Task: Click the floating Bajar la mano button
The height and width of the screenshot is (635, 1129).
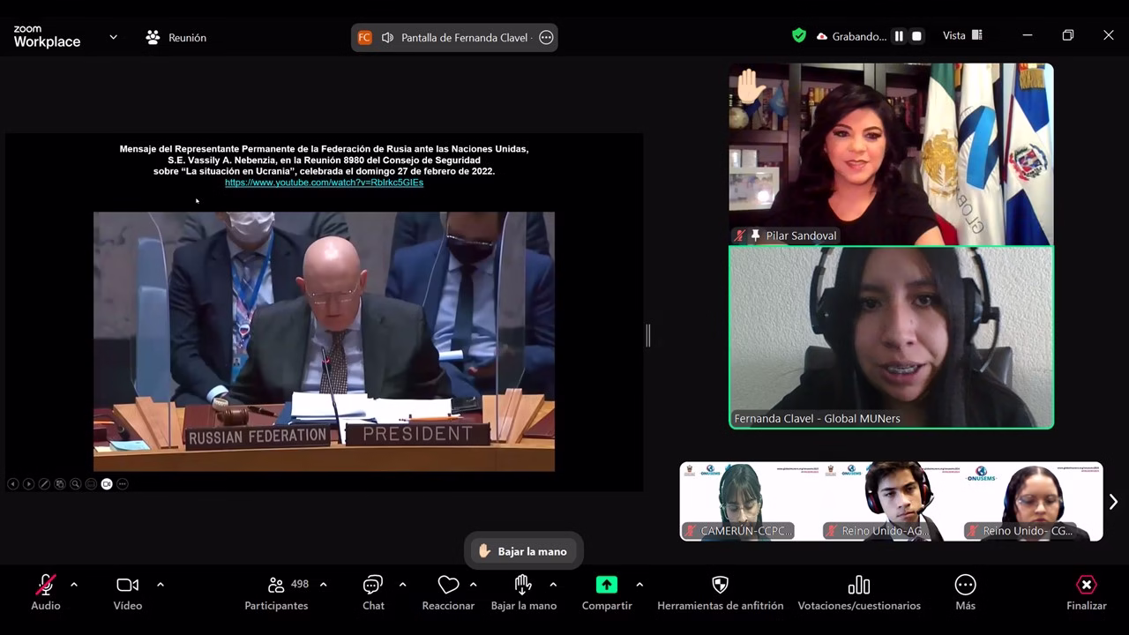Action: [523, 551]
